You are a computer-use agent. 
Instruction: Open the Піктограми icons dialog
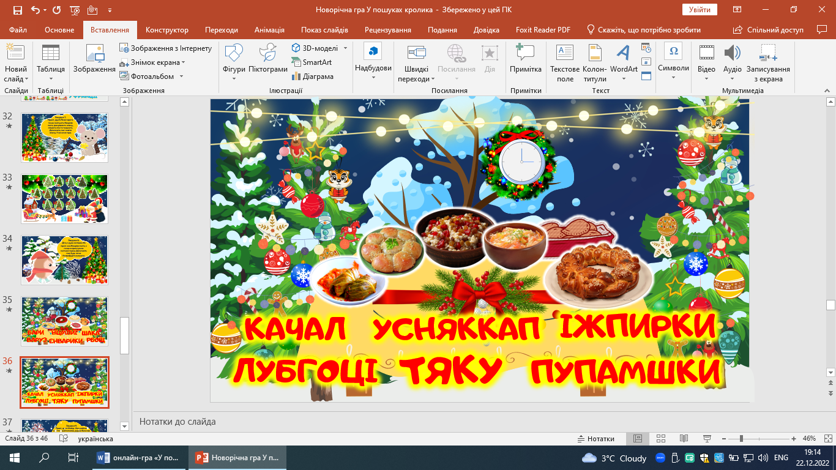click(x=268, y=59)
